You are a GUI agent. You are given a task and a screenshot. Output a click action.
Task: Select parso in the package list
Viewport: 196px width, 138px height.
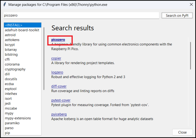23,128
